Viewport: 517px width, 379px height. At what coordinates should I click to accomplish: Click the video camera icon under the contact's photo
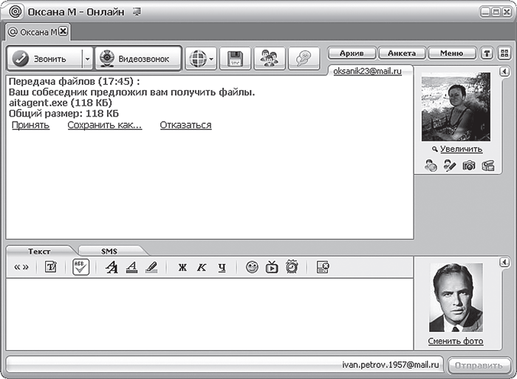tap(487, 166)
